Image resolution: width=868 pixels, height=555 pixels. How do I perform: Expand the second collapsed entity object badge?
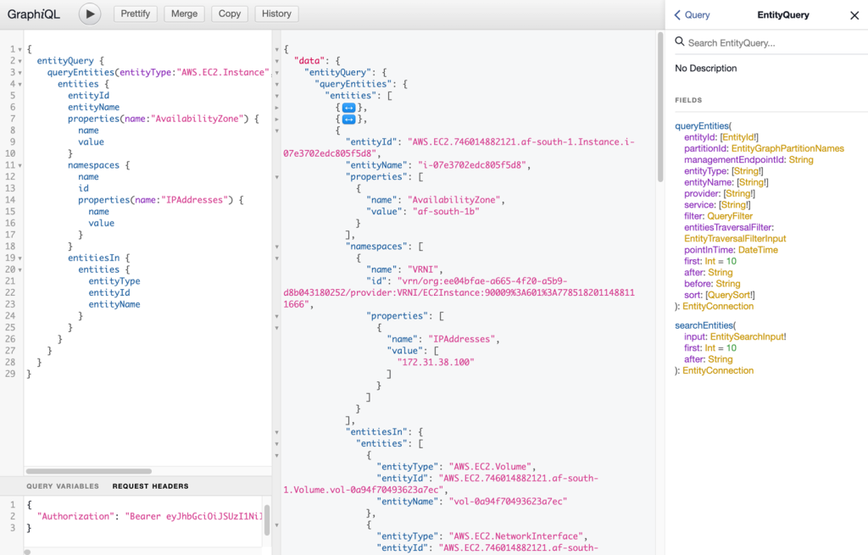pos(348,119)
